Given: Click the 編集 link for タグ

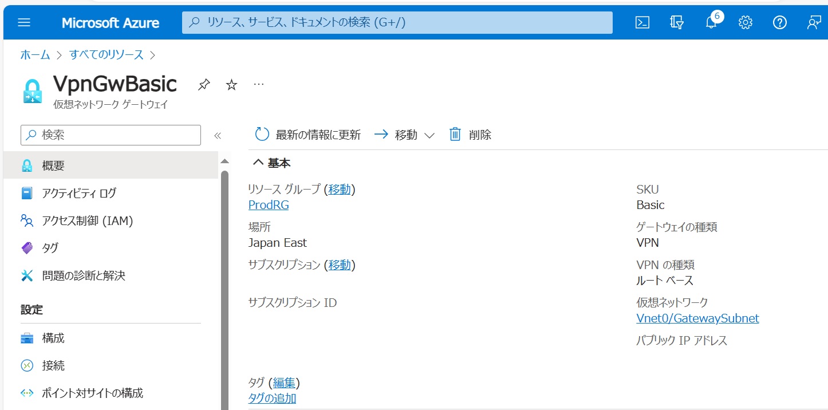Looking at the screenshot, I should (x=284, y=383).
